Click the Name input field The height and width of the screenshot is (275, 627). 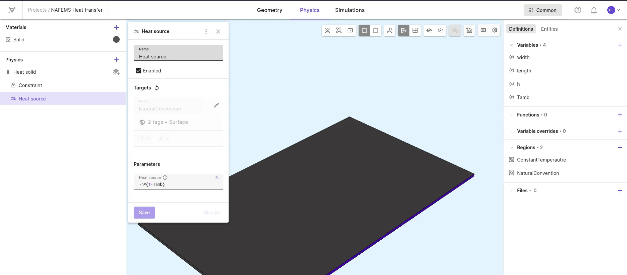pos(178,53)
